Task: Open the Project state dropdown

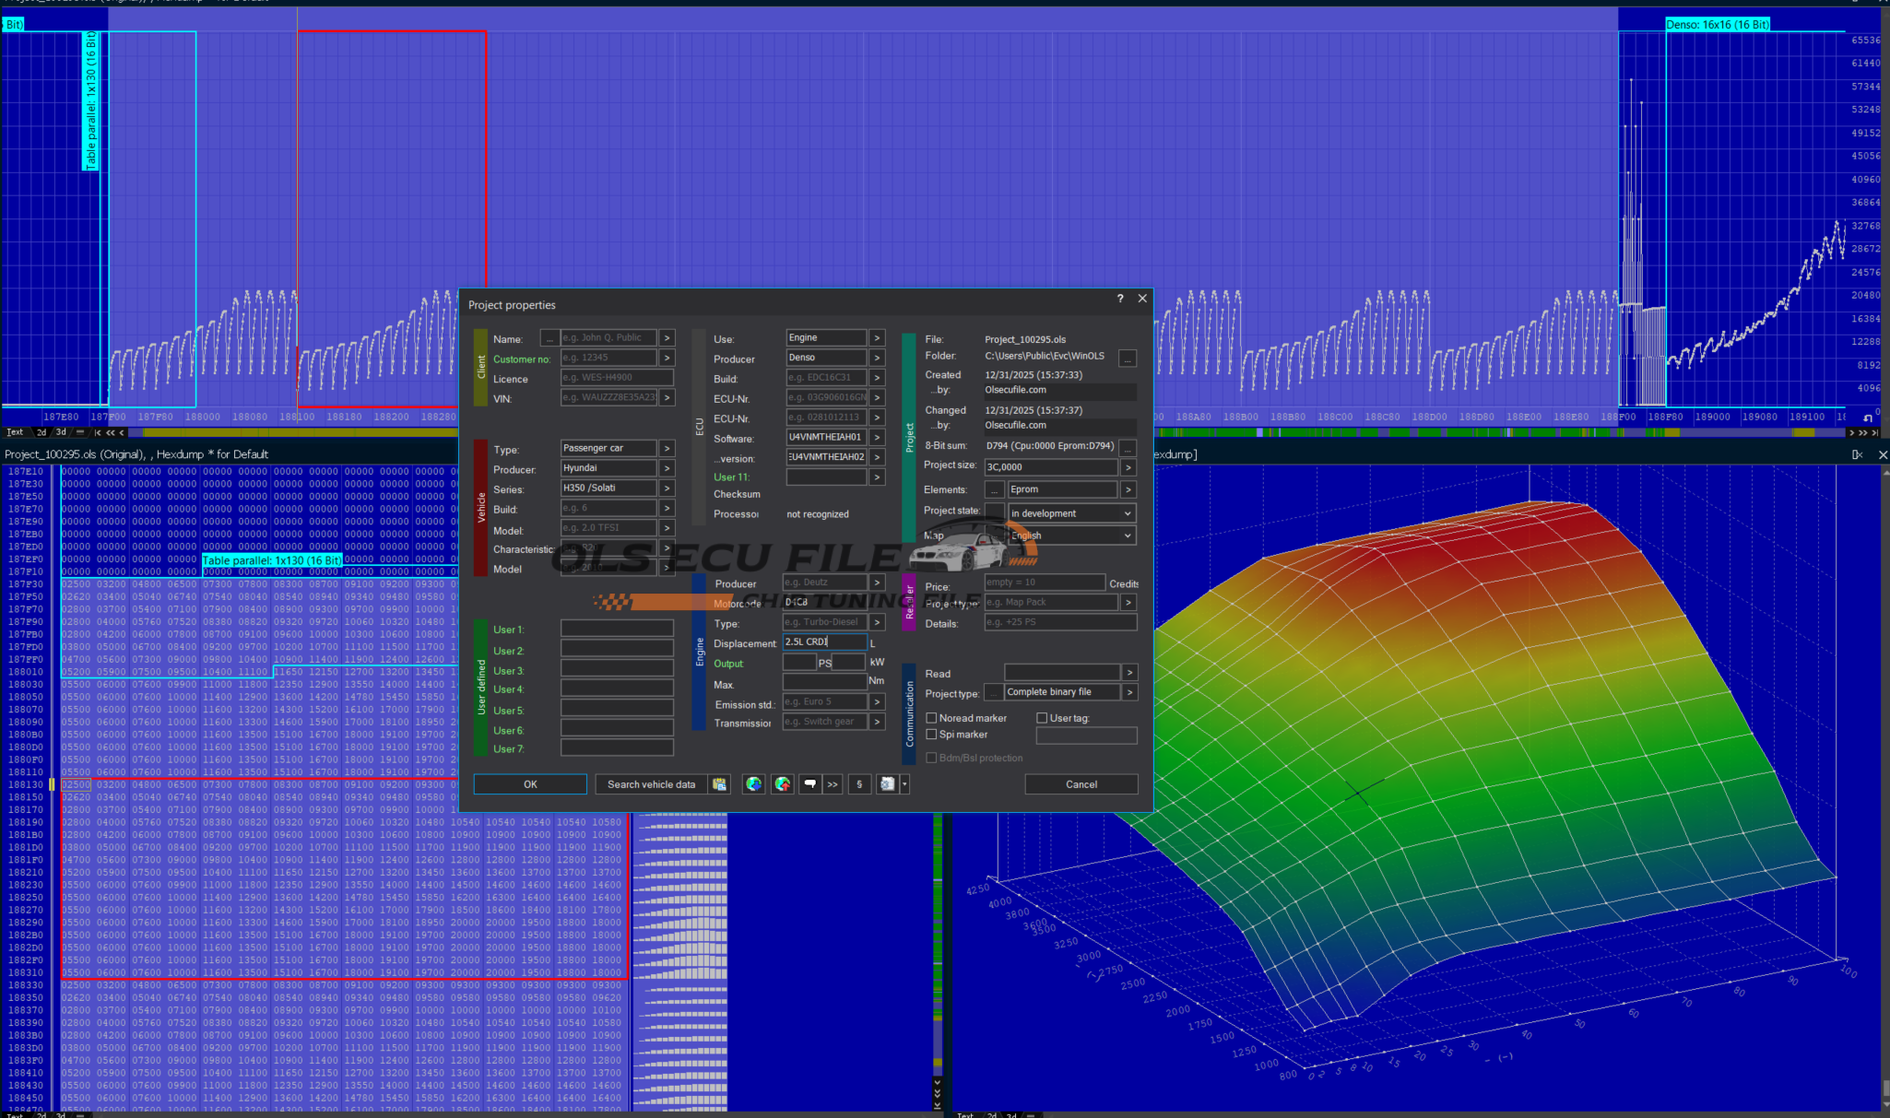Action: 1127,513
